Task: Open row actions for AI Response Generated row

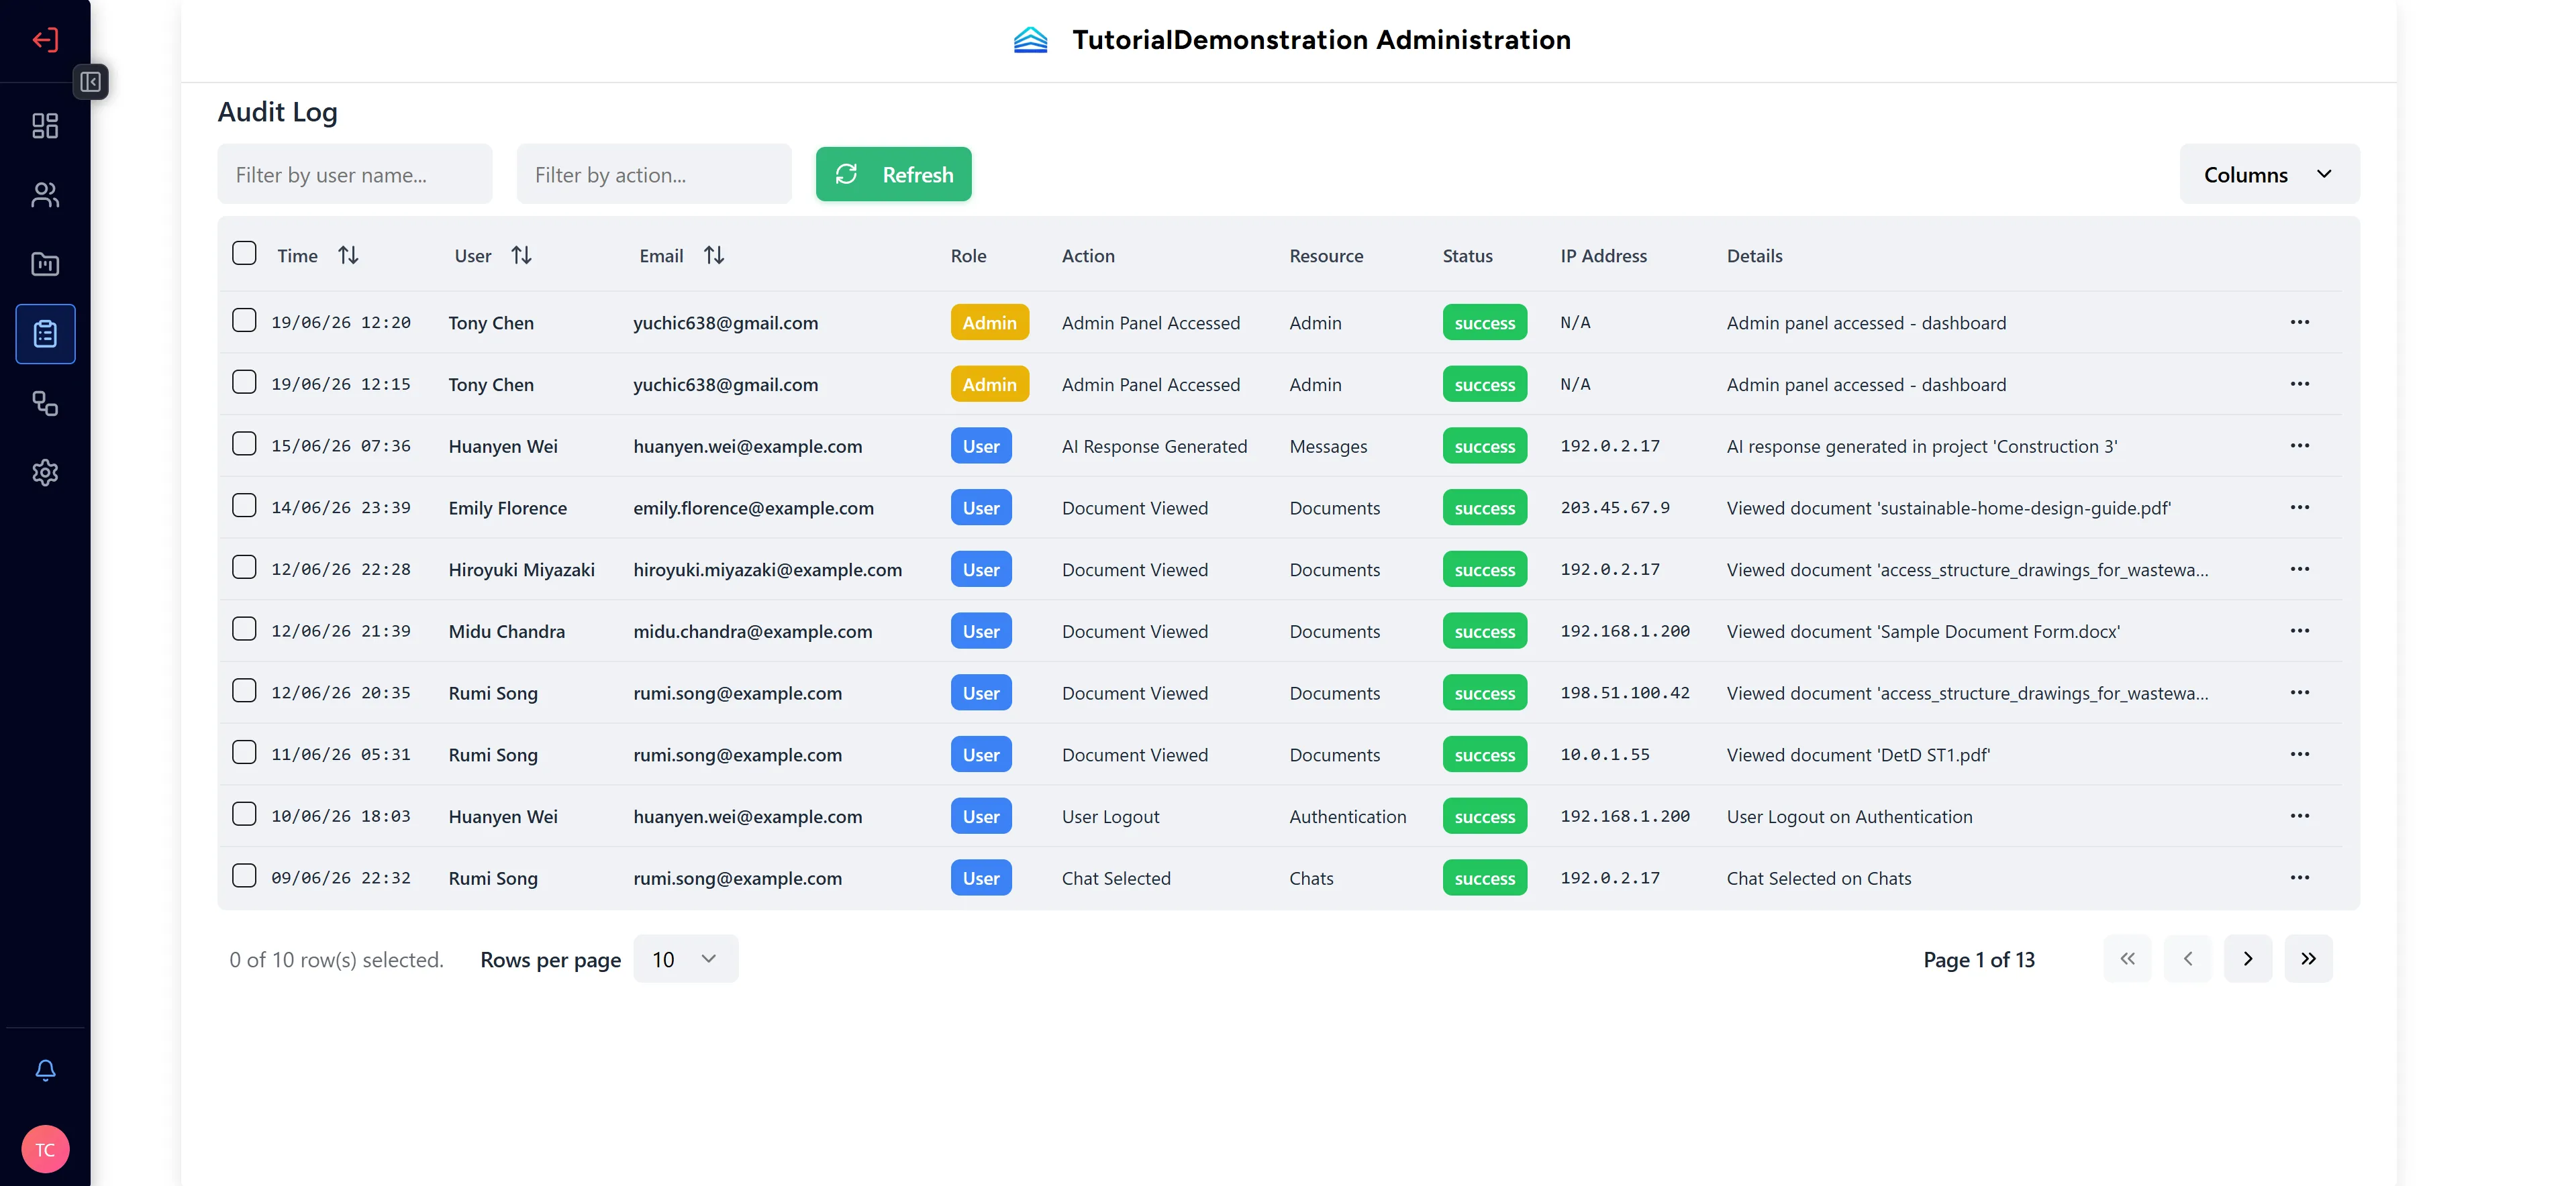Action: coord(2299,445)
